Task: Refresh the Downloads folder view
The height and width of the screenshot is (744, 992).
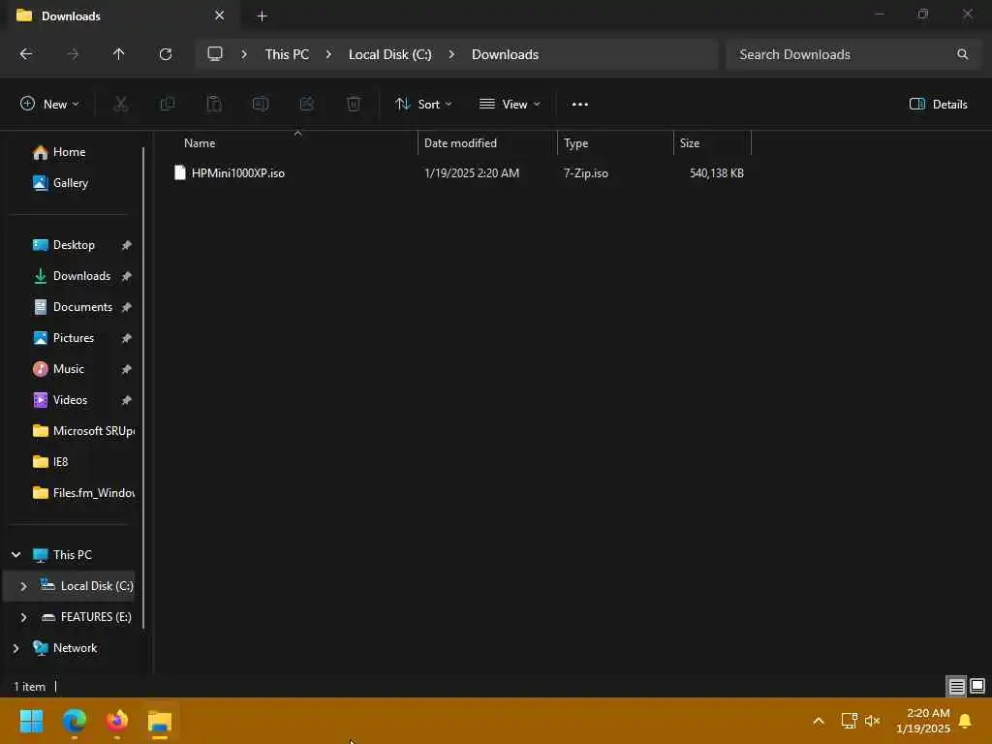Action: click(165, 54)
